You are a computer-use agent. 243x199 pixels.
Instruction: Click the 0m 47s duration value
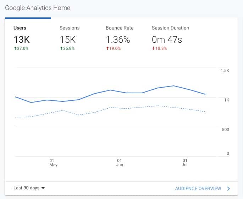(167, 40)
